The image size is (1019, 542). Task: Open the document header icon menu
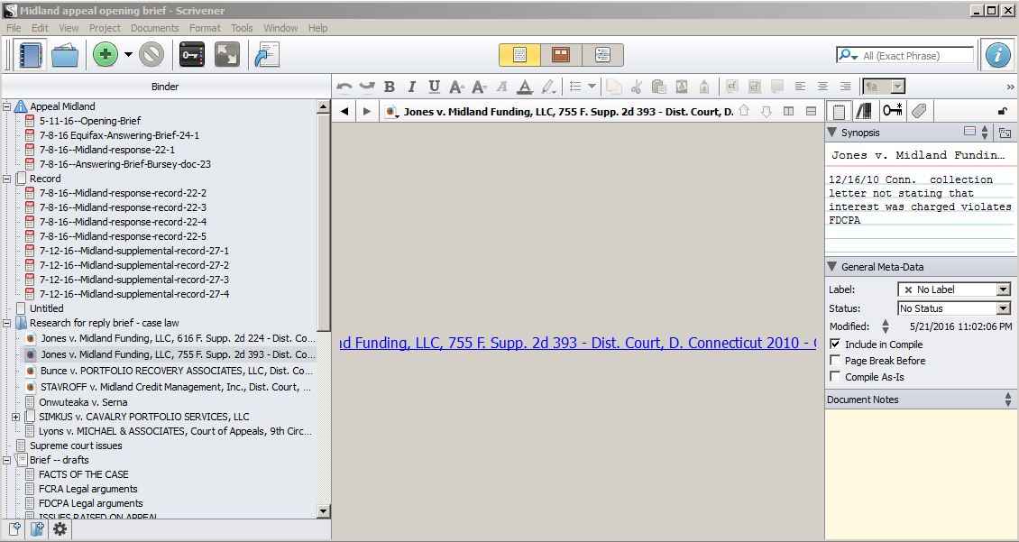click(391, 112)
